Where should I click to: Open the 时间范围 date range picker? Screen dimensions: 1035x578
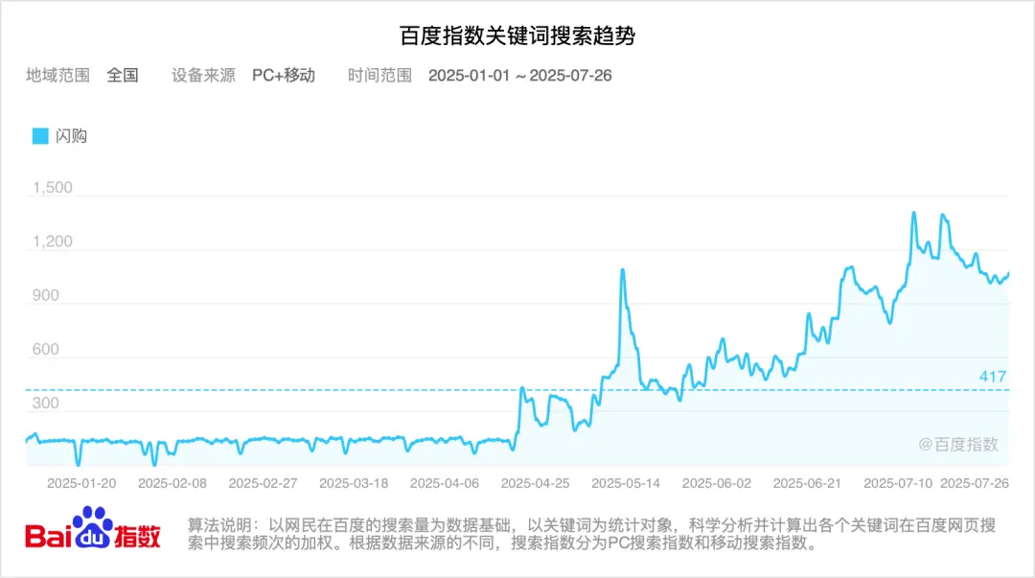point(380,76)
